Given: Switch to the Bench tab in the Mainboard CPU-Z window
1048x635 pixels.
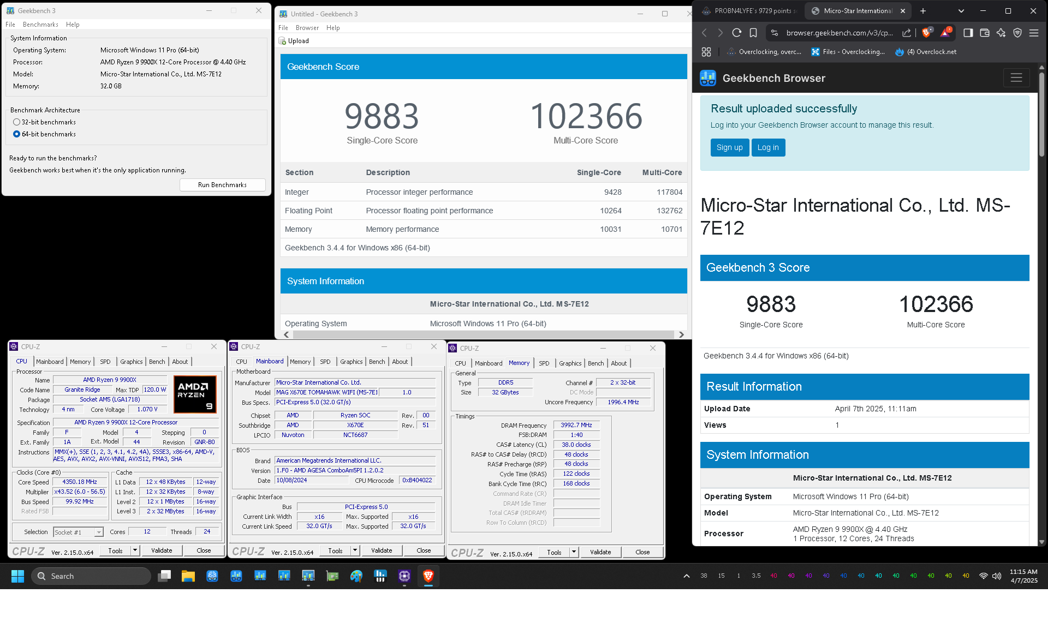Looking at the screenshot, I should pyautogui.click(x=377, y=362).
